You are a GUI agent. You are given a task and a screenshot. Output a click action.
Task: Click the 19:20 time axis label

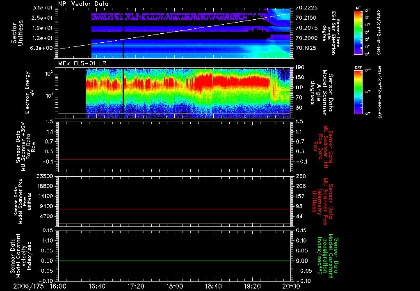pyautogui.click(x=252, y=286)
